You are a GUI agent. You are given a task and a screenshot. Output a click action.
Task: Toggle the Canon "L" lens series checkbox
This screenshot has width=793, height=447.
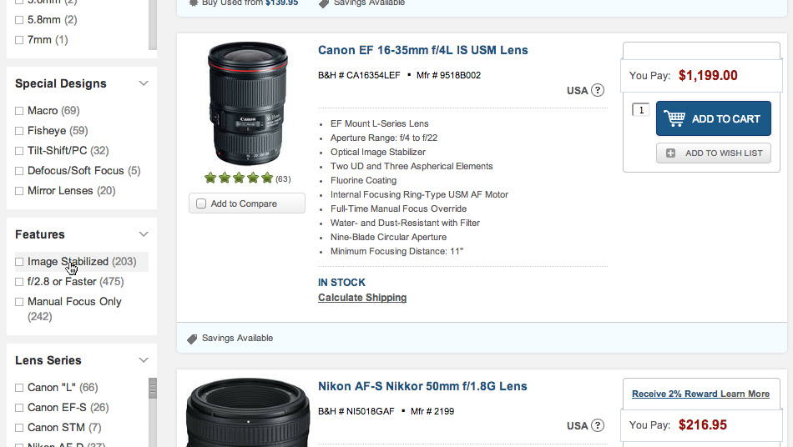click(19, 388)
